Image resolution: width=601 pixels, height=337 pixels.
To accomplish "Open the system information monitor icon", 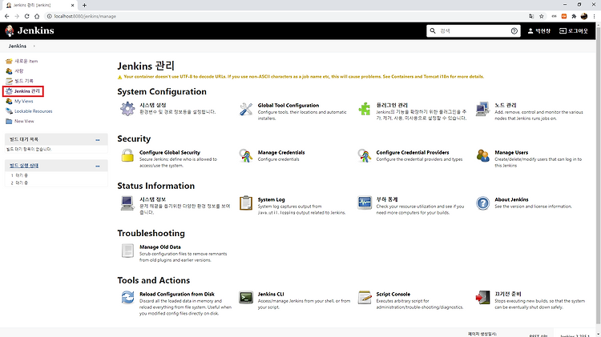I will tap(127, 203).
